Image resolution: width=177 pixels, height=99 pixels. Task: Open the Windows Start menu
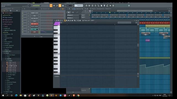coord(3,95)
